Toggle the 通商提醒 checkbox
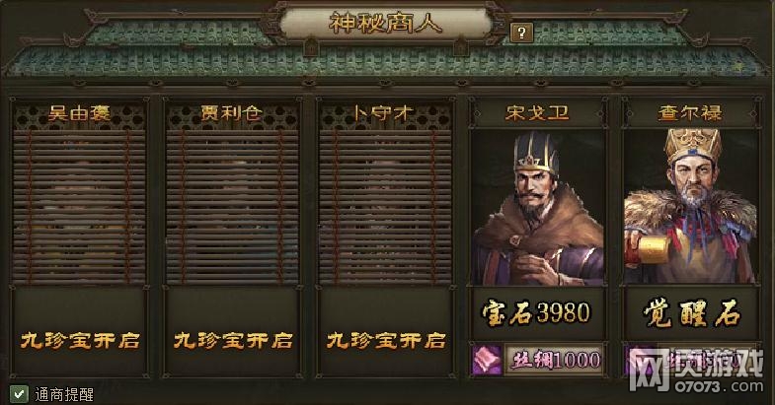This screenshot has height=405, width=775. click(x=19, y=393)
